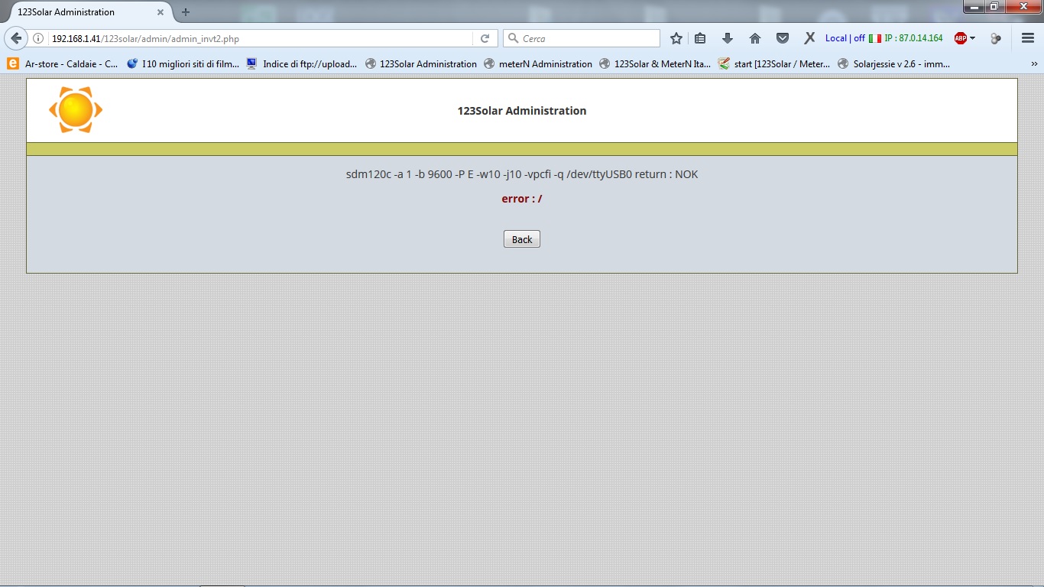Maximize the Firefox window

click(994, 7)
